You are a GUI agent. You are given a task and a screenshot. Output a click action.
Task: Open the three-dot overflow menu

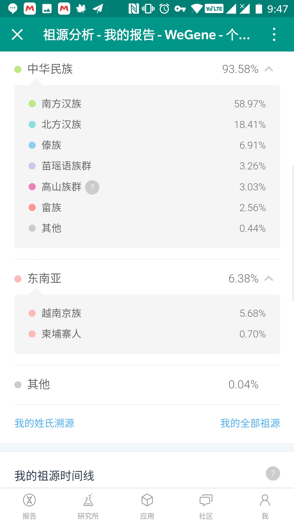point(274,35)
